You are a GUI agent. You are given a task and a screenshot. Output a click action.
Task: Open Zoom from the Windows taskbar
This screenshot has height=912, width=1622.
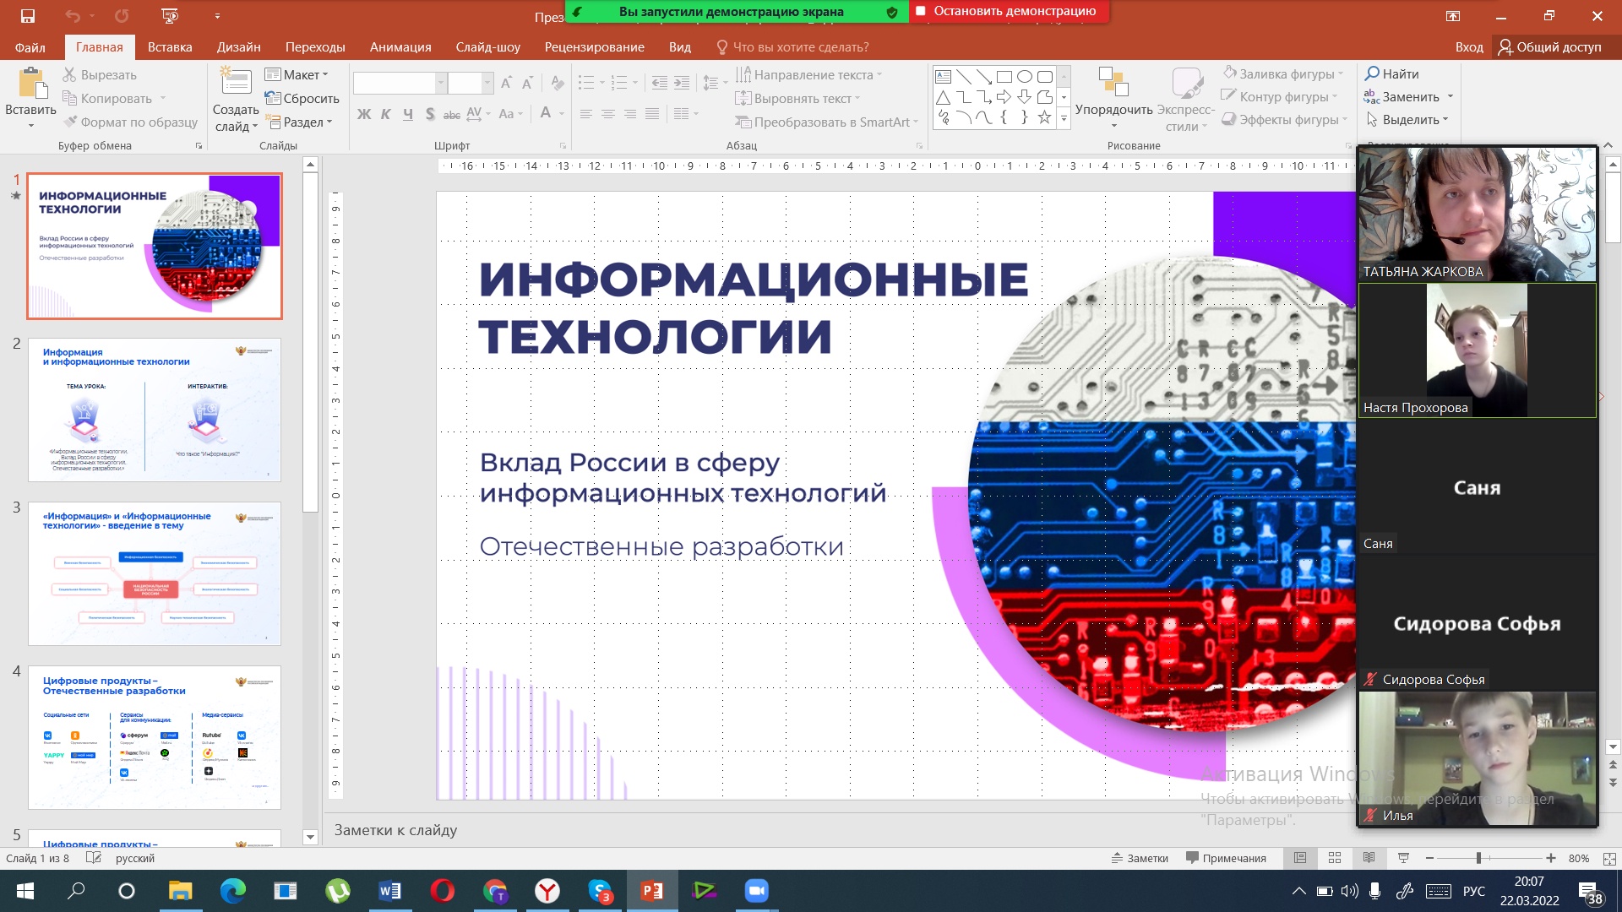point(756,891)
